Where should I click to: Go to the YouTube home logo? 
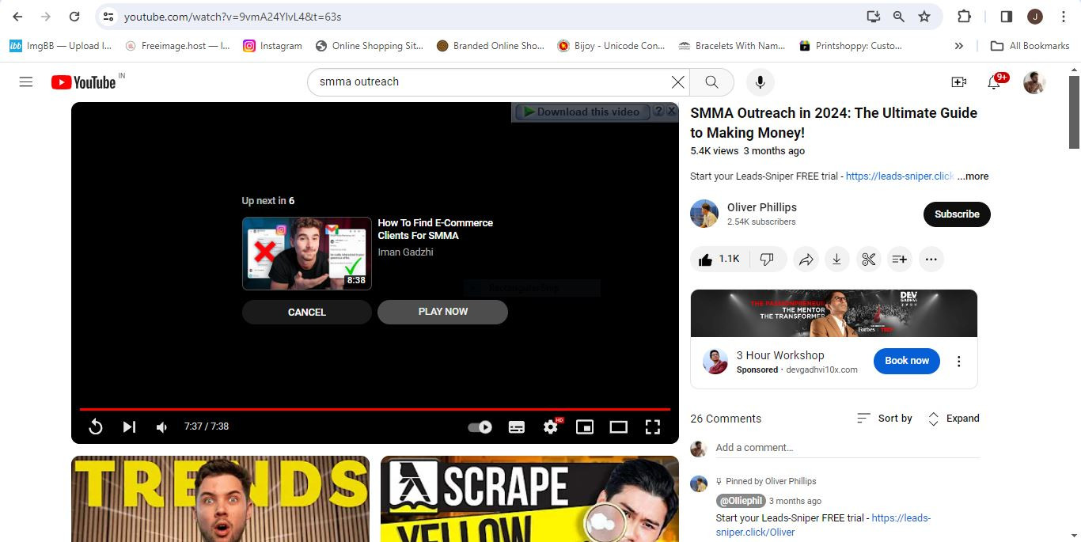point(84,82)
